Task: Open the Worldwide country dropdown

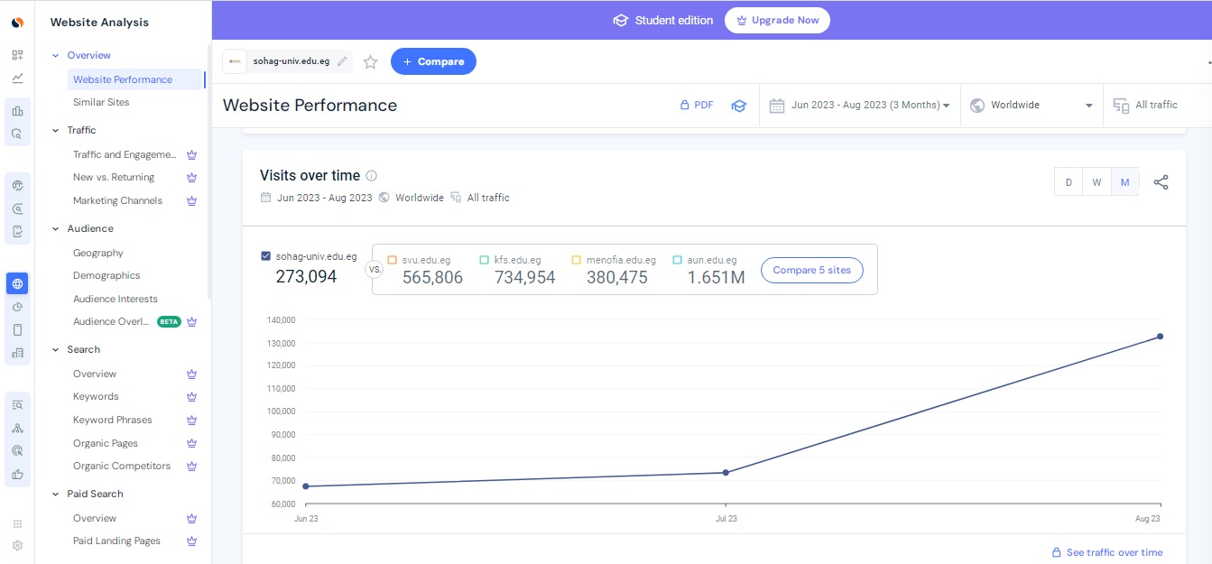Action: point(1032,106)
